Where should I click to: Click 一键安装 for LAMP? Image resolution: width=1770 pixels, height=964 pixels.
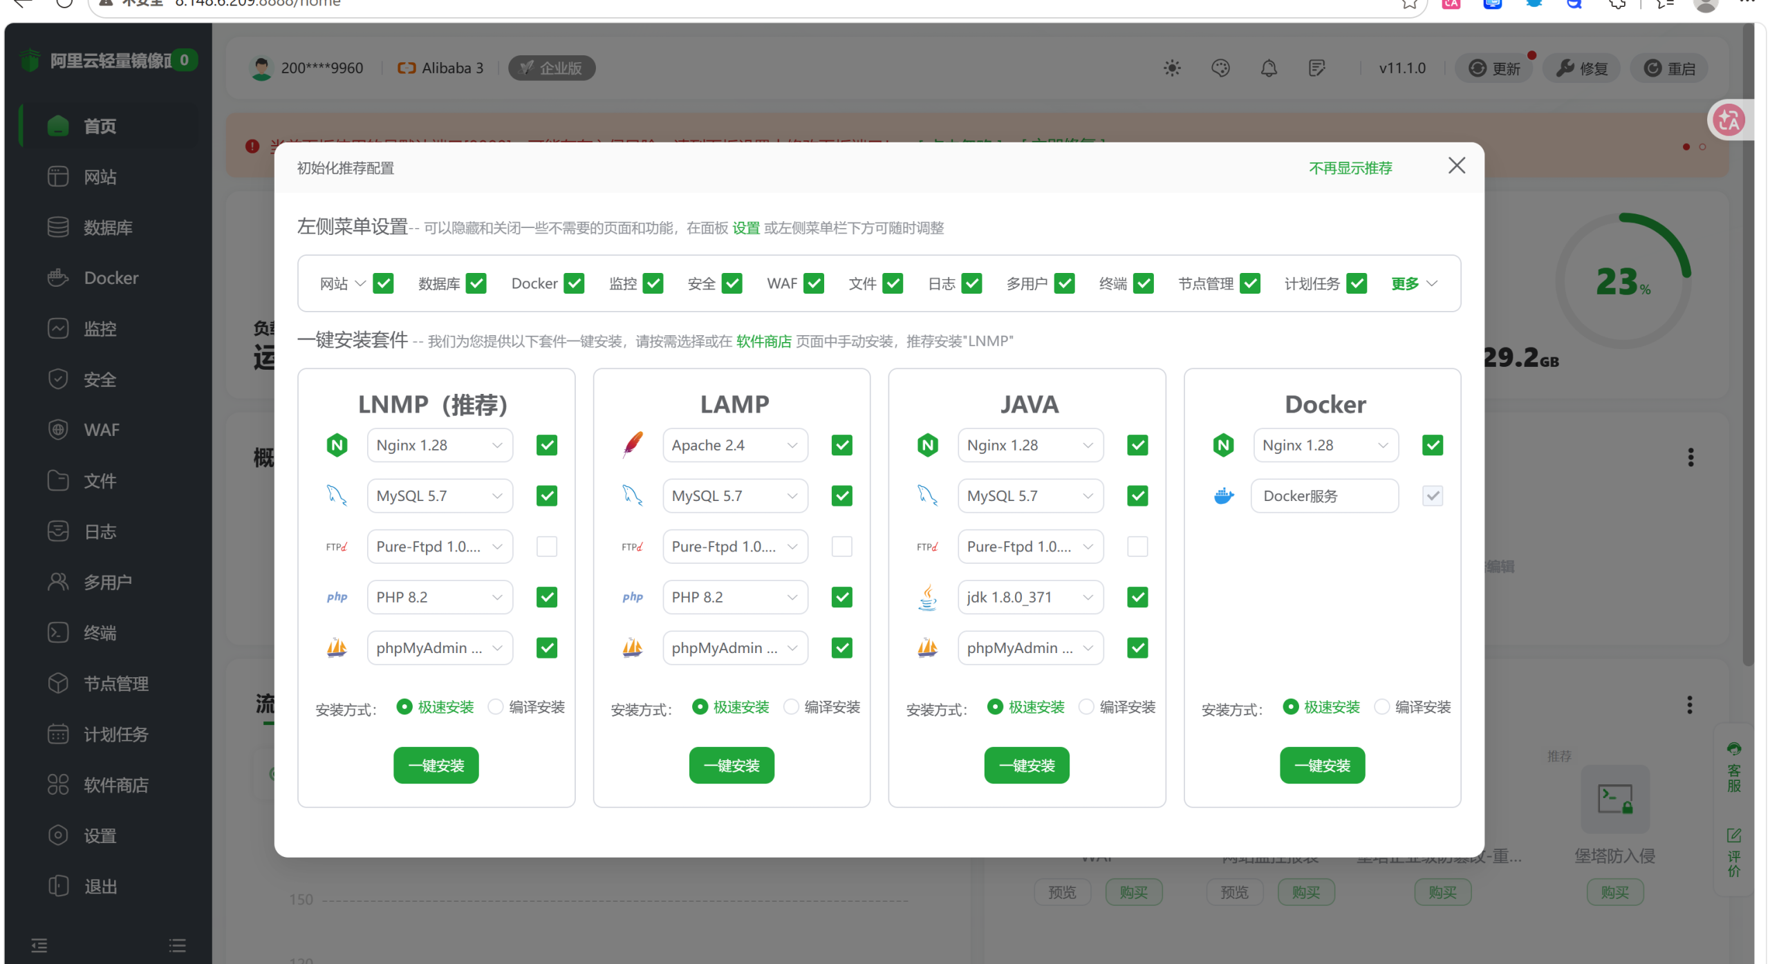pyautogui.click(x=732, y=765)
